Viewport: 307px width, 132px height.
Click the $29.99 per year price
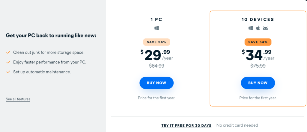(156, 55)
